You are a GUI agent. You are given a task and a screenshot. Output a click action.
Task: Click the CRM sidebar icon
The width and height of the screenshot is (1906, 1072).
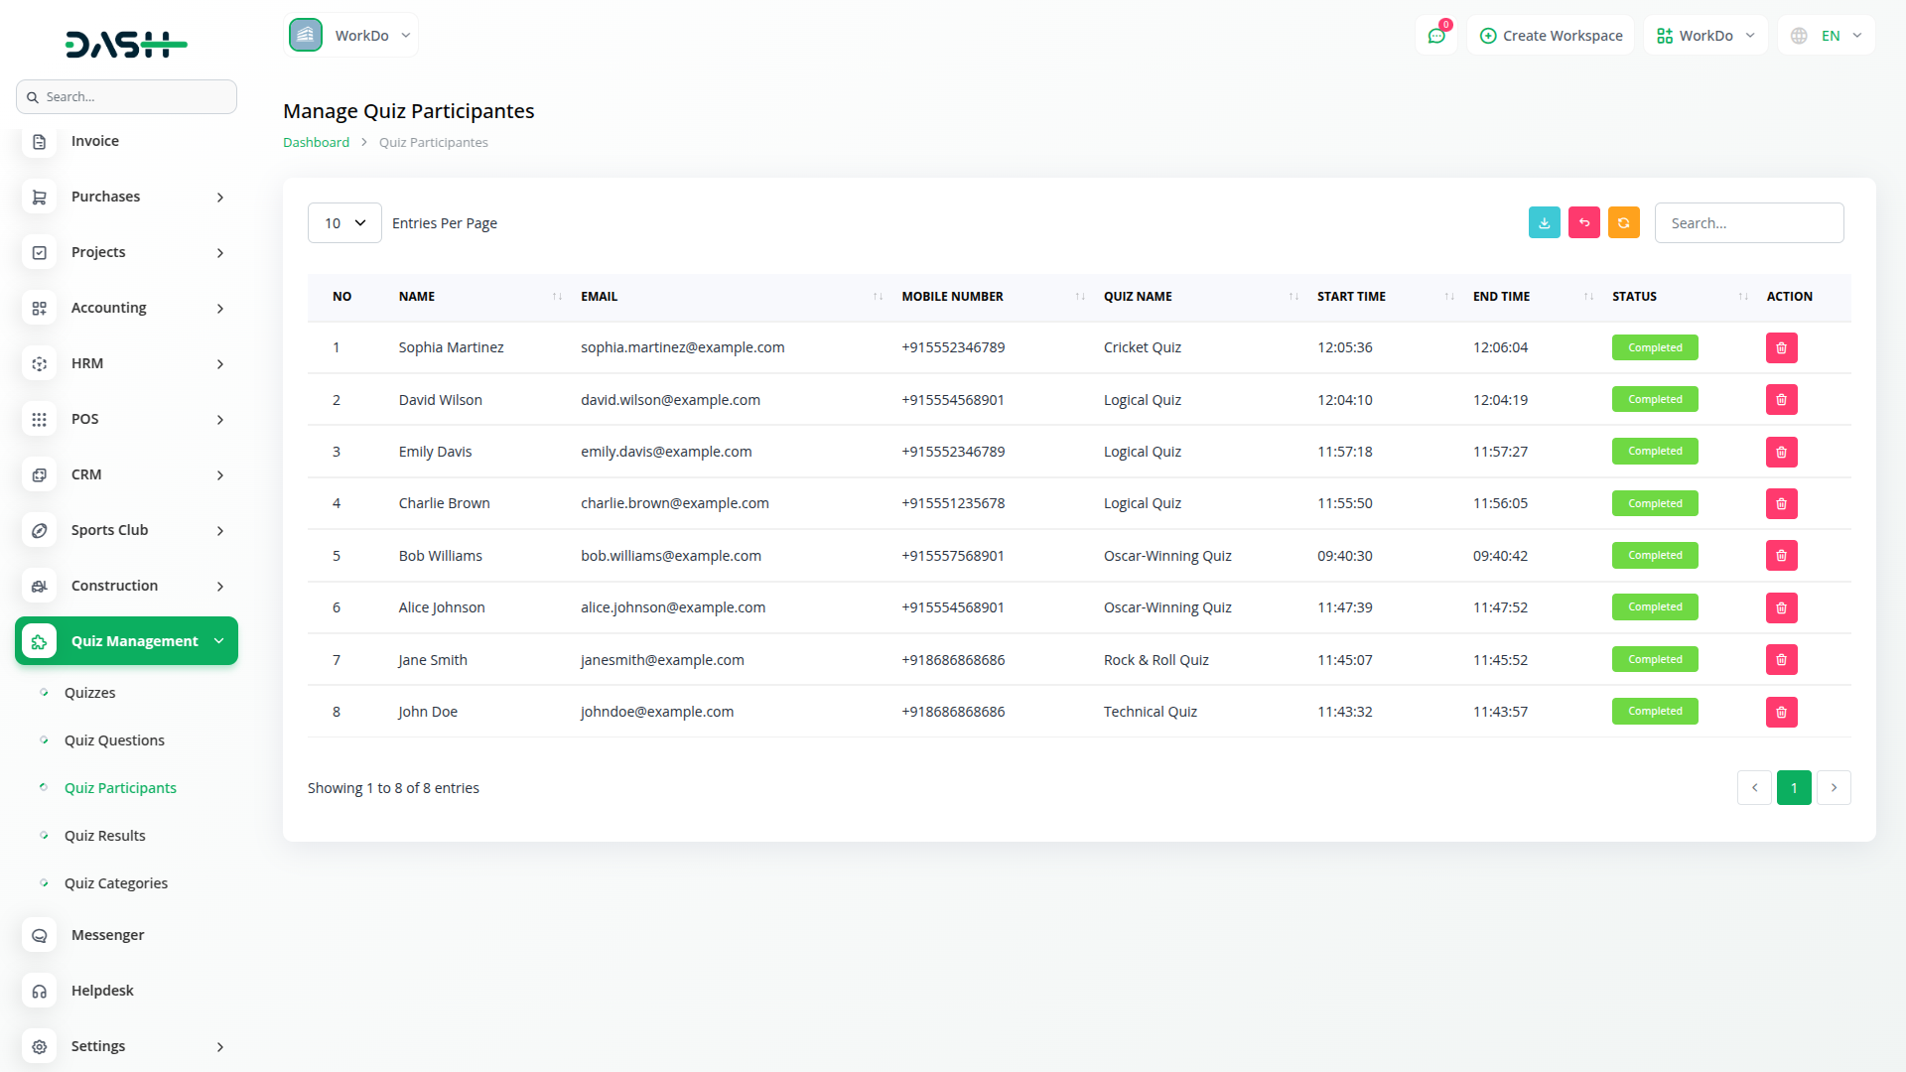point(39,474)
